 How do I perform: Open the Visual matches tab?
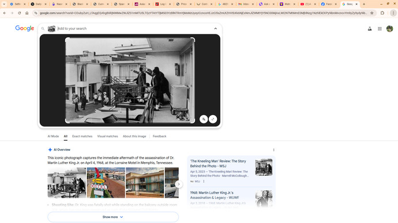click(x=108, y=136)
